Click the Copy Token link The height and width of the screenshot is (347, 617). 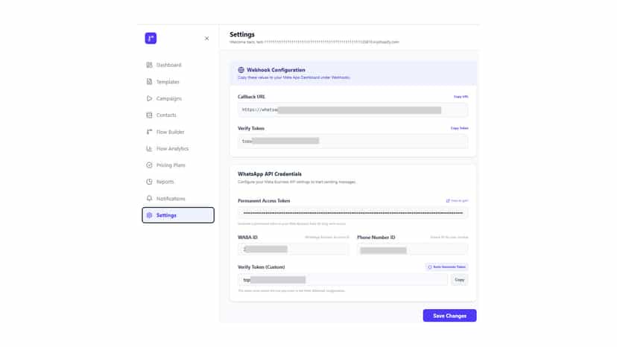point(459,128)
